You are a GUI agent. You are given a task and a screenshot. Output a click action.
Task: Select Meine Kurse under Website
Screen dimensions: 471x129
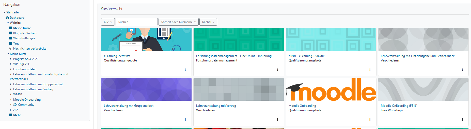tap(22, 28)
